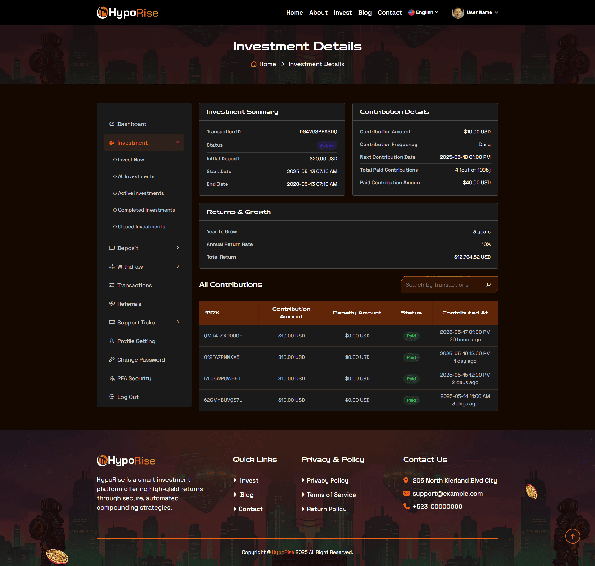Click the Home breadcrumb link
The height and width of the screenshot is (566, 595).
coord(268,64)
